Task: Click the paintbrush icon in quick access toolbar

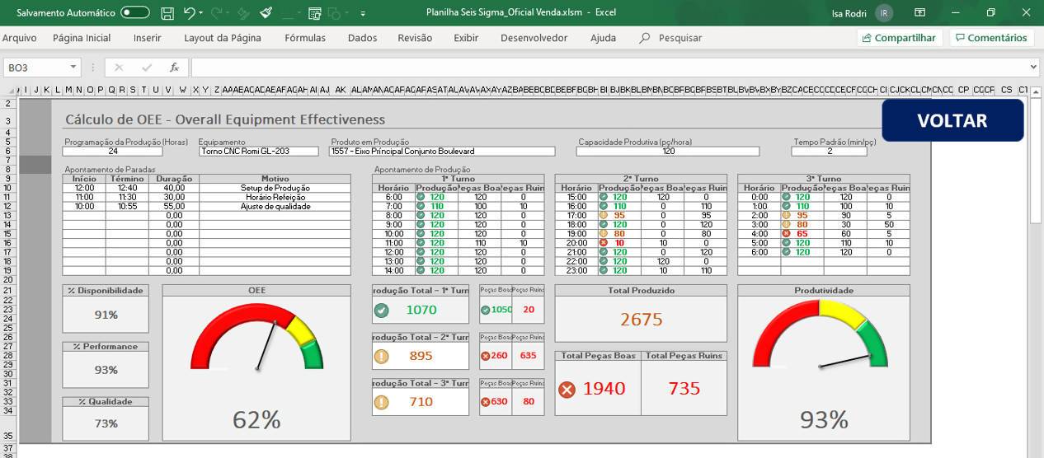Action: [x=266, y=13]
